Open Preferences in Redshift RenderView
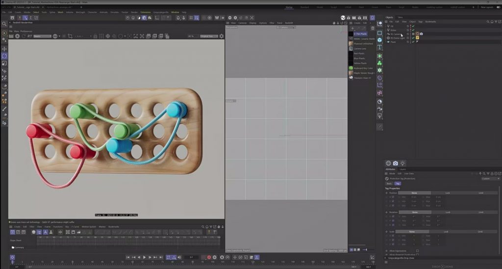The width and height of the screenshot is (502, 269). click(x=26, y=31)
